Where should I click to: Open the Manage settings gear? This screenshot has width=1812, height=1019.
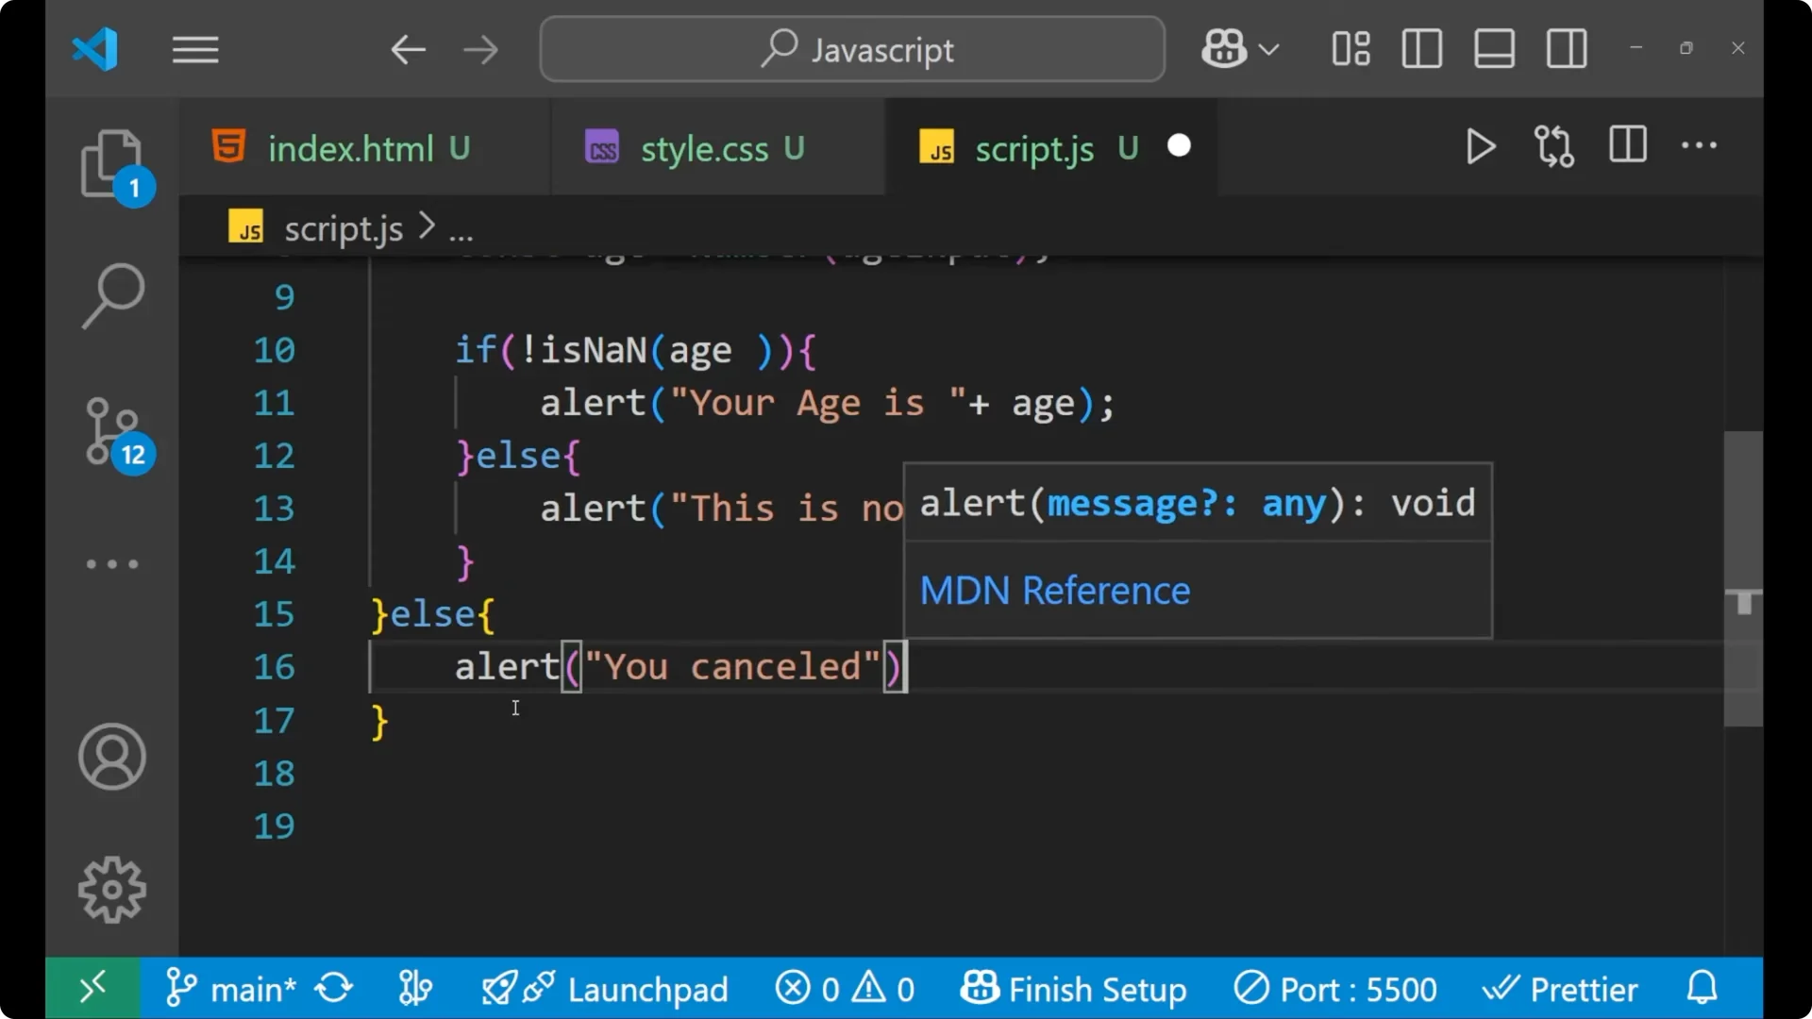pyautogui.click(x=112, y=889)
